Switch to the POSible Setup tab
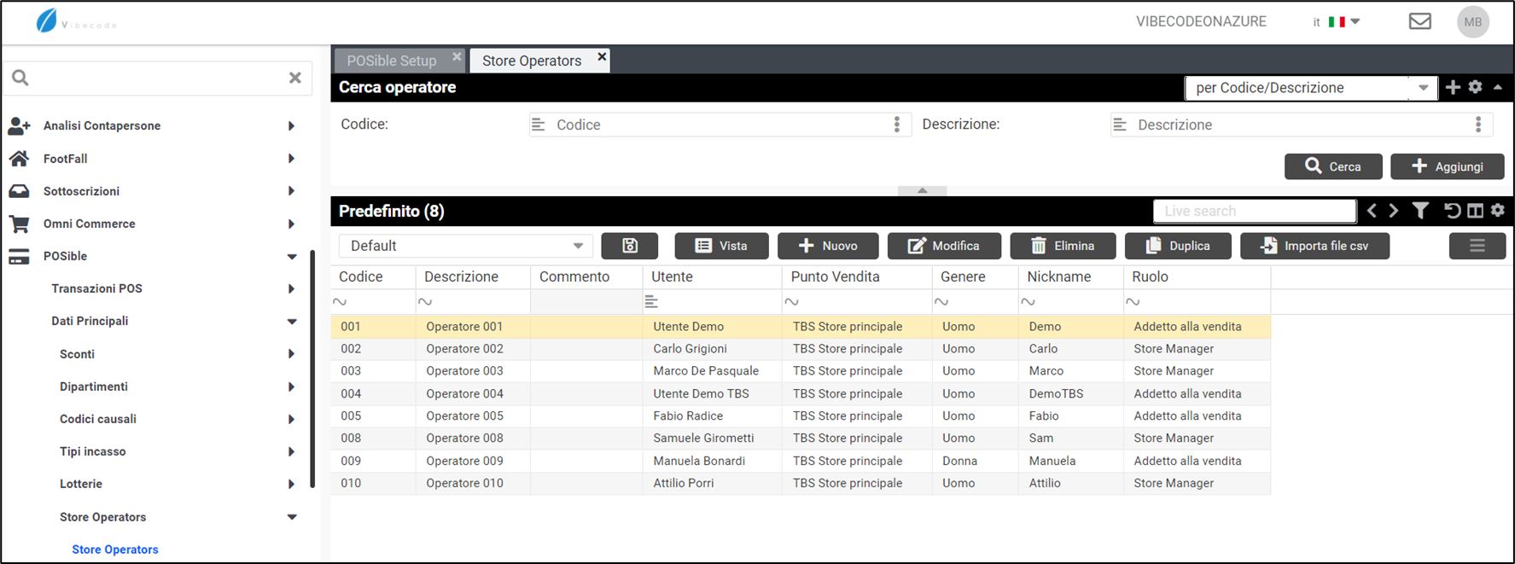 (392, 61)
